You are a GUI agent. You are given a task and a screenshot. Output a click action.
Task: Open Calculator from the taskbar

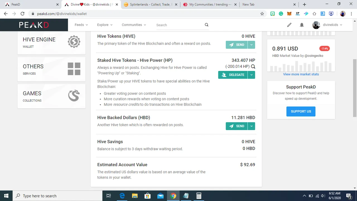[x=199, y=196]
